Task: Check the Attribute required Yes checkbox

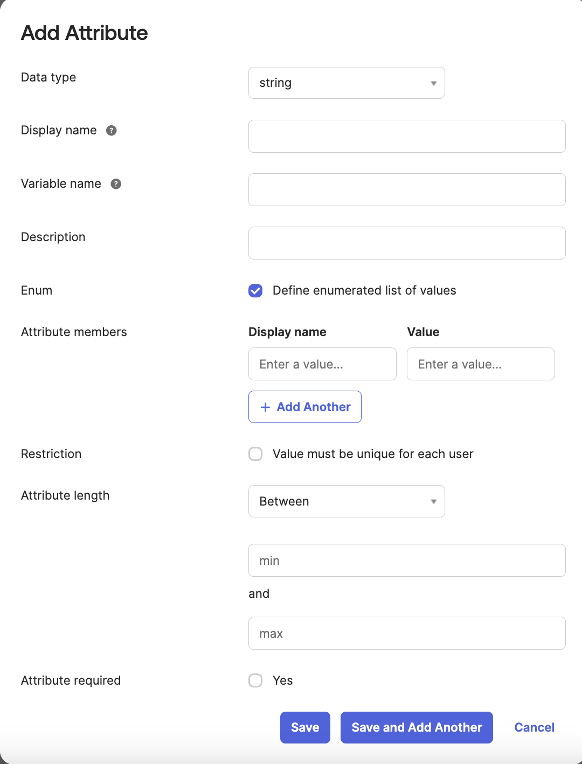Action: pyautogui.click(x=255, y=680)
